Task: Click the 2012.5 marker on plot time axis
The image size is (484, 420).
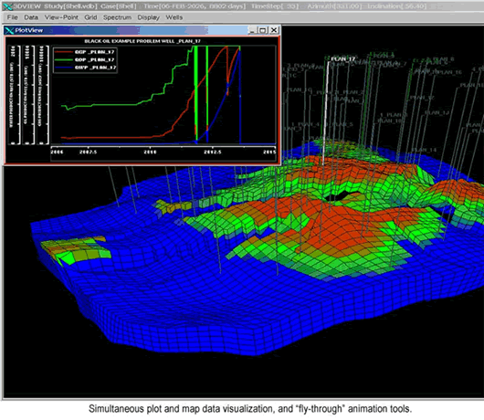Action: pos(213,152)
